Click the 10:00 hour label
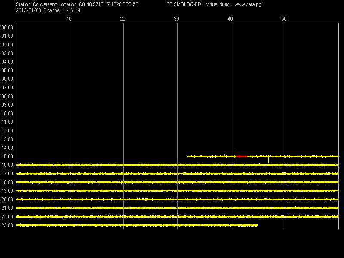344x258 pixels. click(x=7, y=114)
